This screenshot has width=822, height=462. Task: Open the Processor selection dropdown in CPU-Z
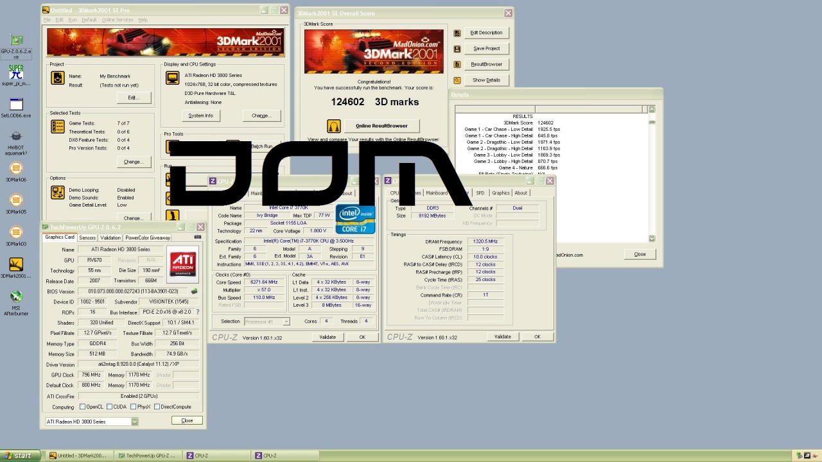286,321
